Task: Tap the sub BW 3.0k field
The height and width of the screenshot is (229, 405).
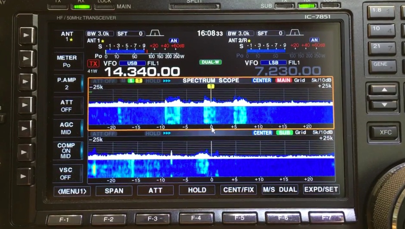Action: pyautogui.click(x=240, y=33)
